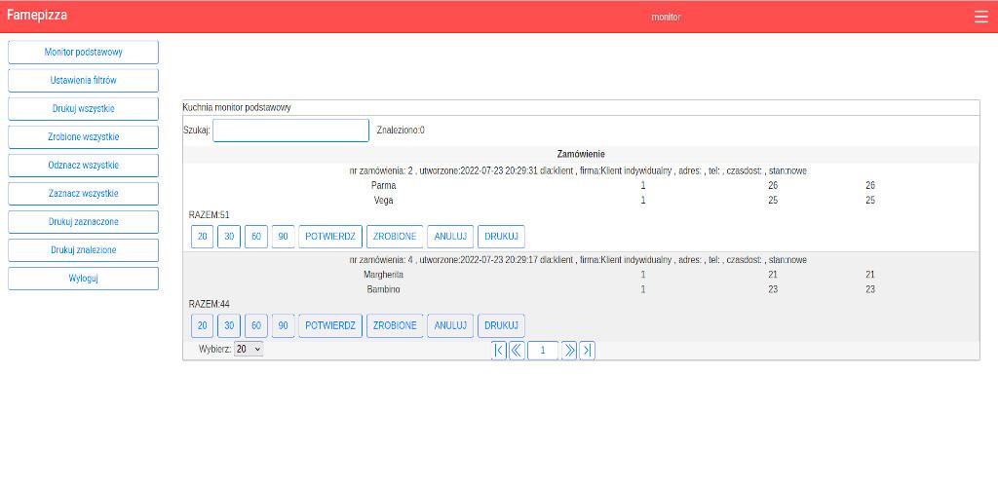Screen dimensions: 998x487
Task: Set 60 minutes for order 2
Action: click(x=256, y=237)
